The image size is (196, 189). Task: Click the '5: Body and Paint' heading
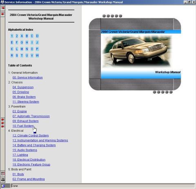pos(20,169)
